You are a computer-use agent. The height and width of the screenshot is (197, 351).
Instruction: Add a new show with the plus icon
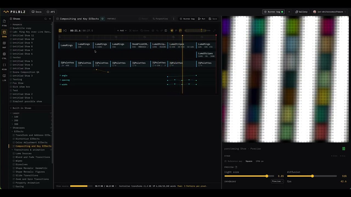click(x=50, y=19)
